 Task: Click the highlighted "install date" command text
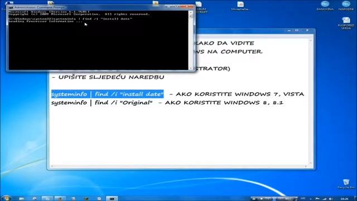108,94
